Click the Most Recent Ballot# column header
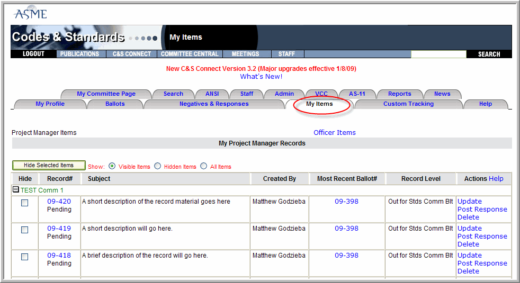520x283 pixels. (x=347, y=179)
